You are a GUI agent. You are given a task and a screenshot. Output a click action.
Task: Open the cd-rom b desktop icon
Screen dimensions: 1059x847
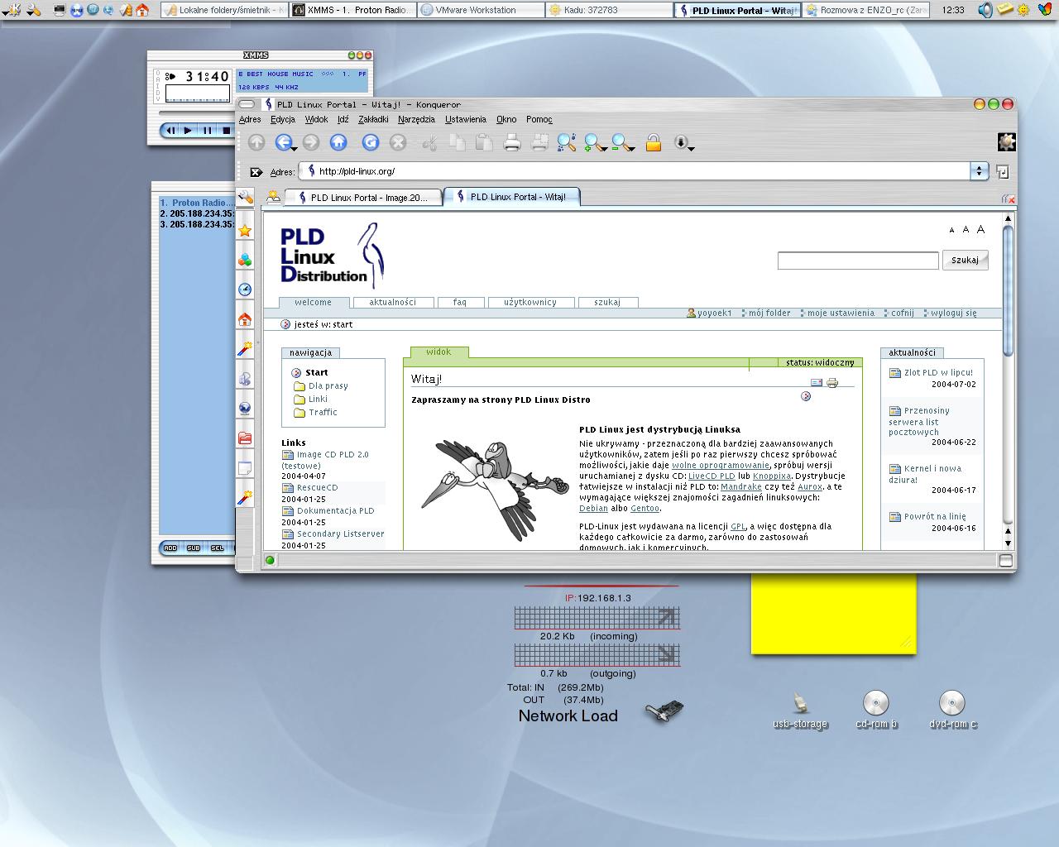[875, 711]
